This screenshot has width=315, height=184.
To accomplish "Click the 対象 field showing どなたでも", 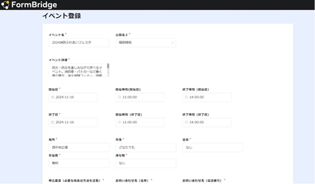I will (146, 147).
